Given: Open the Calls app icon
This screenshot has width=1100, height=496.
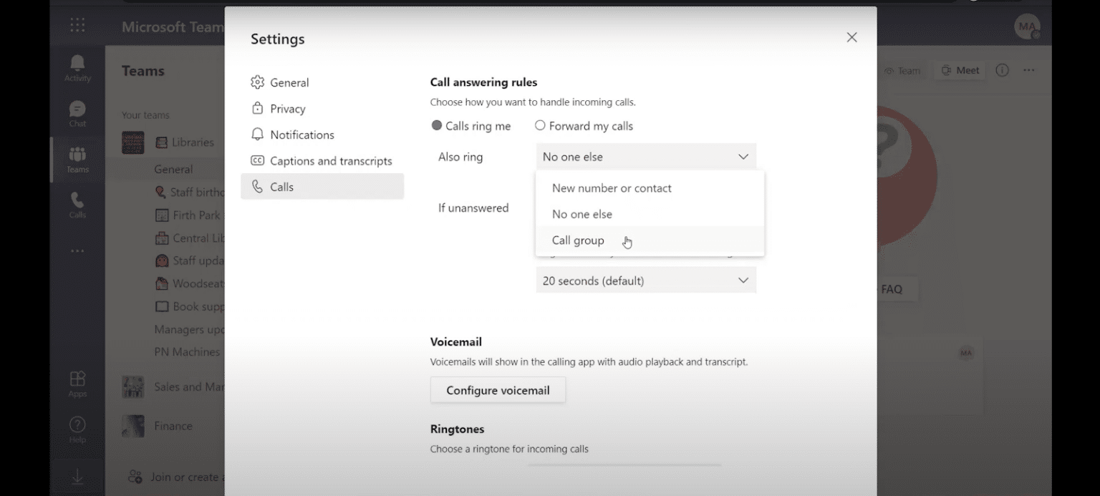Looking at the screenshot, I should tap(77, 205).
